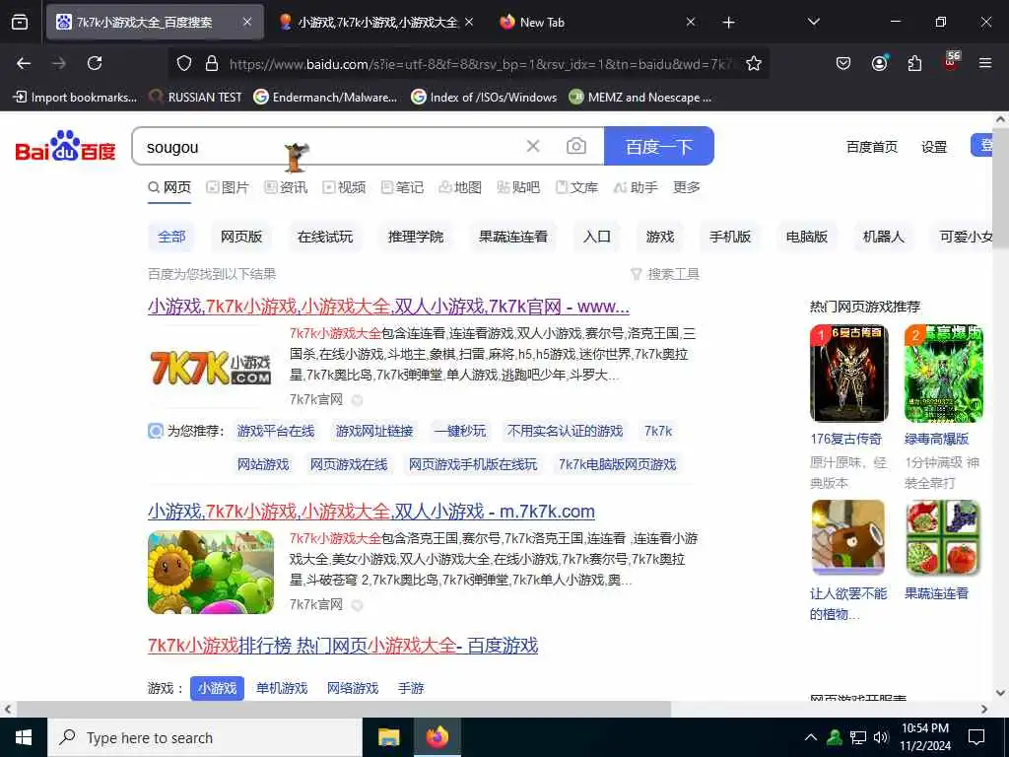Reload the current page
The image size is (1009, 757).
[x=95, y=63]
